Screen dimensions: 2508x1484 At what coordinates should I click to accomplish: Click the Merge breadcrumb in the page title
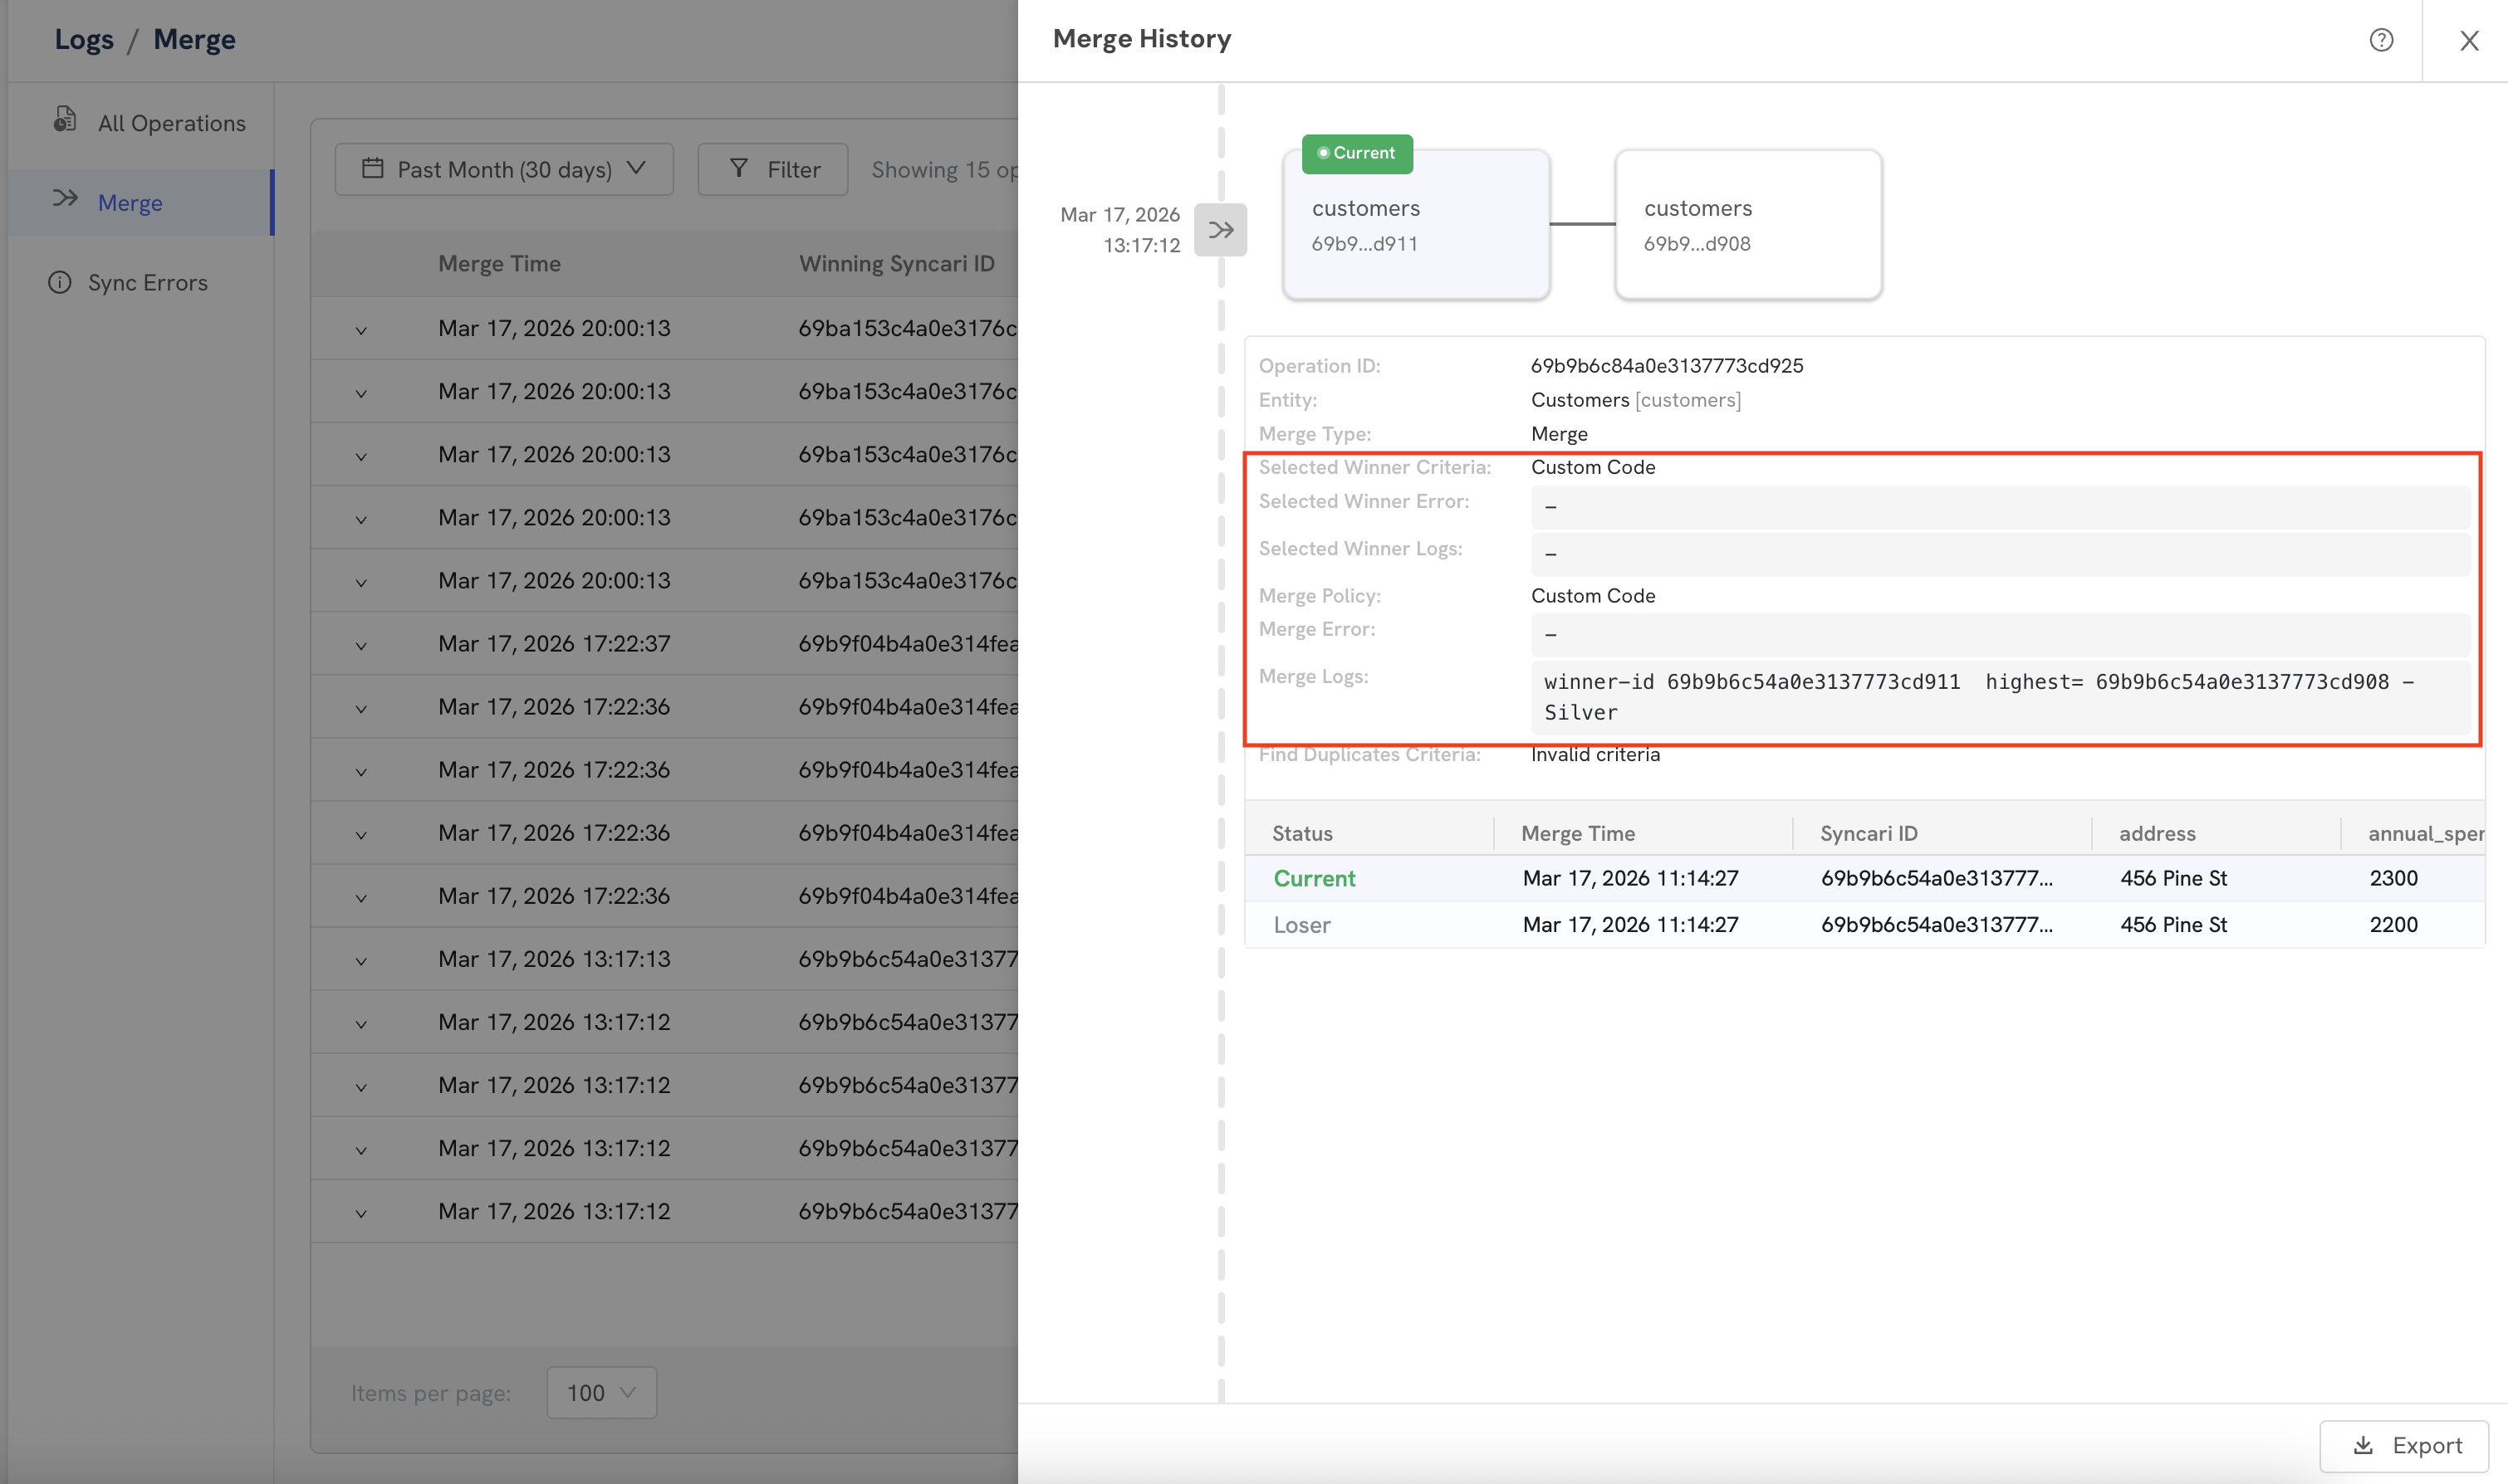click(x=194, y=39)
